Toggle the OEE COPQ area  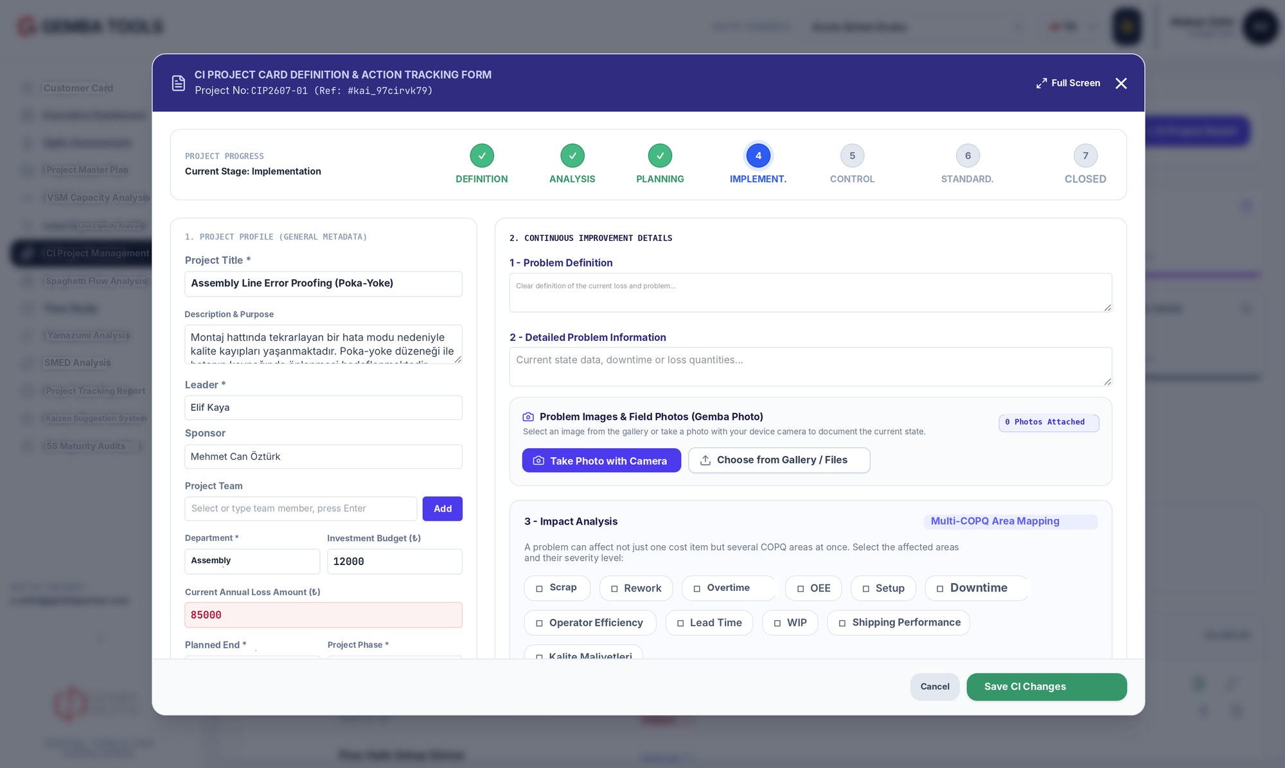(x=813, y=588)
